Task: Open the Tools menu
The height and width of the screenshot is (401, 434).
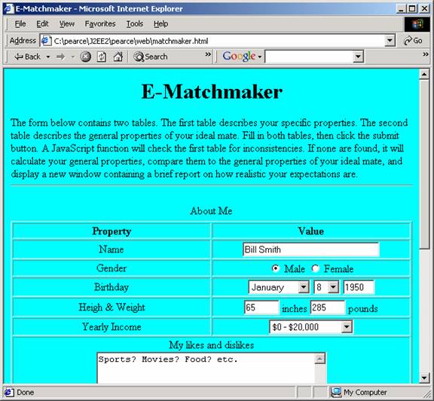Action: tap(135, 24)
